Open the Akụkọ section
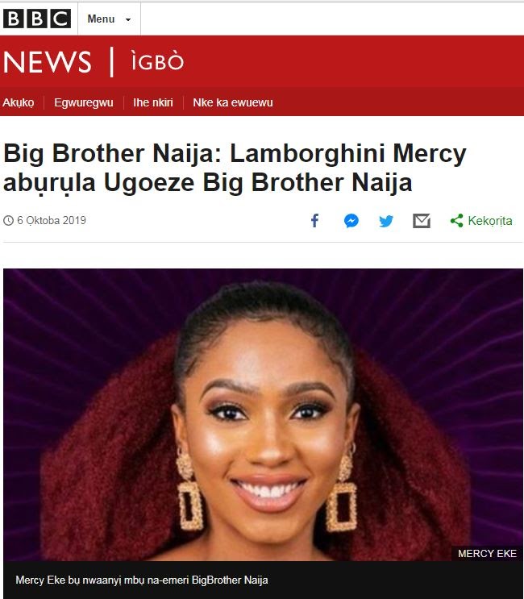The width and height of the screenshot is (524, 599). pyautogui.click(x=19, y=102)
